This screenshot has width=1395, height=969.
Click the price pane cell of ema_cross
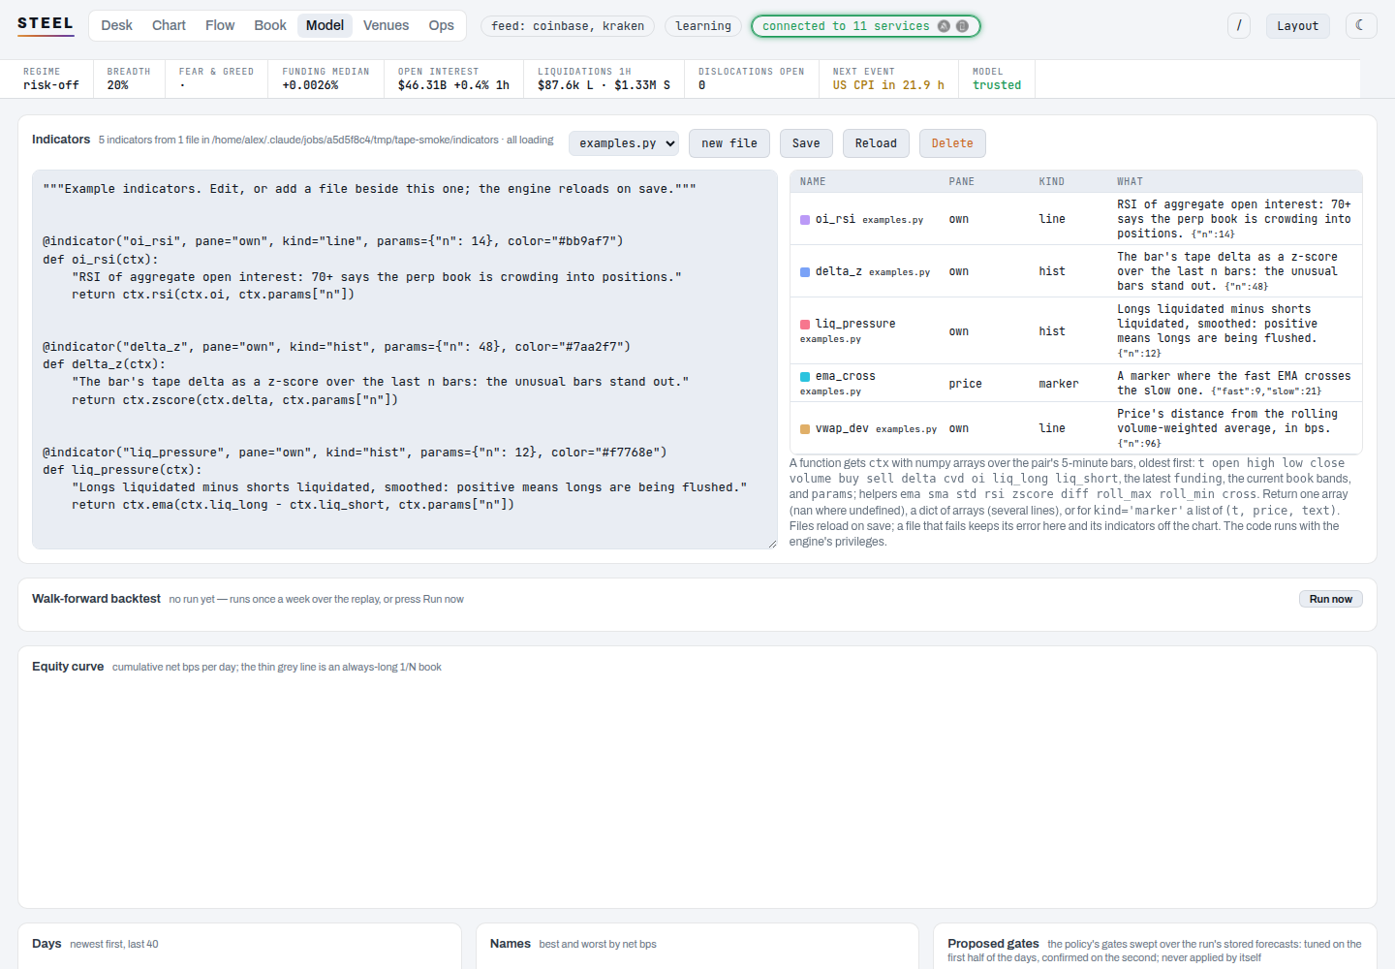click(x=966, y=384)
